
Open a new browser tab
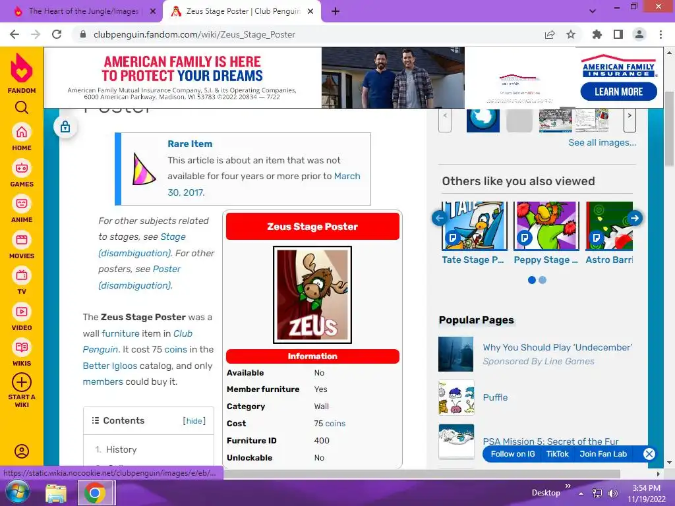point(336,11)
